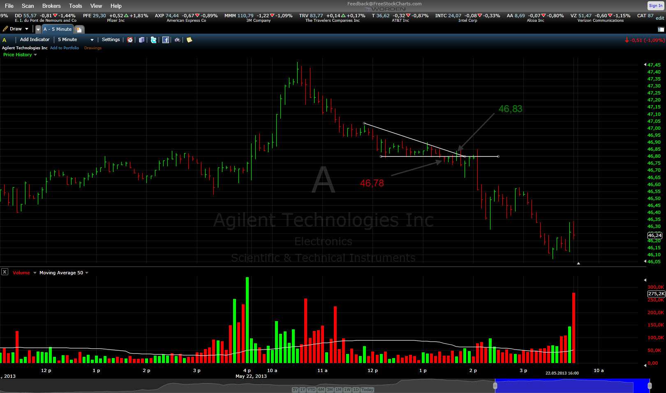Click the yellow A symbol box
This screenshot has height=393, width=666.
(5, 40)
